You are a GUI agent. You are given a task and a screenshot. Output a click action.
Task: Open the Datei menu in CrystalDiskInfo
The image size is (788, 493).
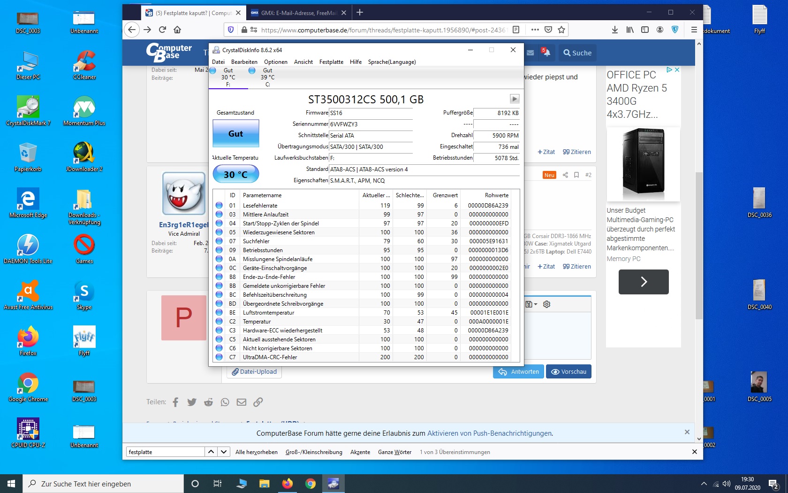[x=218, y=62]
